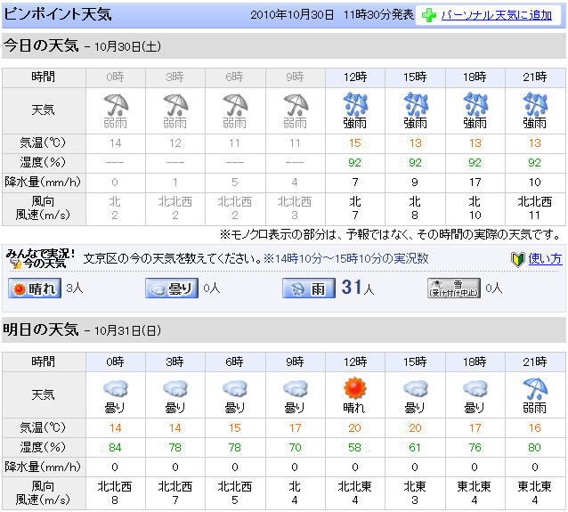Click today's 0時 temperature value 14
Image resolution: width=568 pixels, height=512 pixels.
coord(116,143)
